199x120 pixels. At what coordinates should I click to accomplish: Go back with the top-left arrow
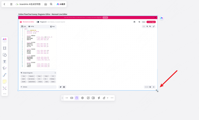4,4
